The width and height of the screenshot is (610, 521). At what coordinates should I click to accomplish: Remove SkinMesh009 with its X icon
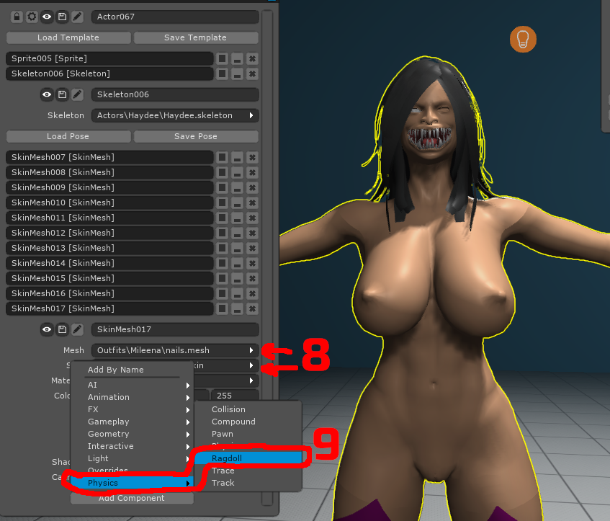(252, 187)
